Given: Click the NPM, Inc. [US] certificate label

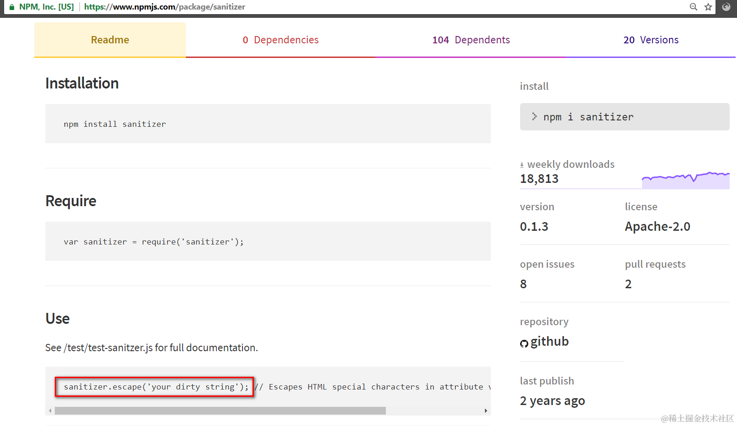Looking at the screenshot, I should pos(47,7).
